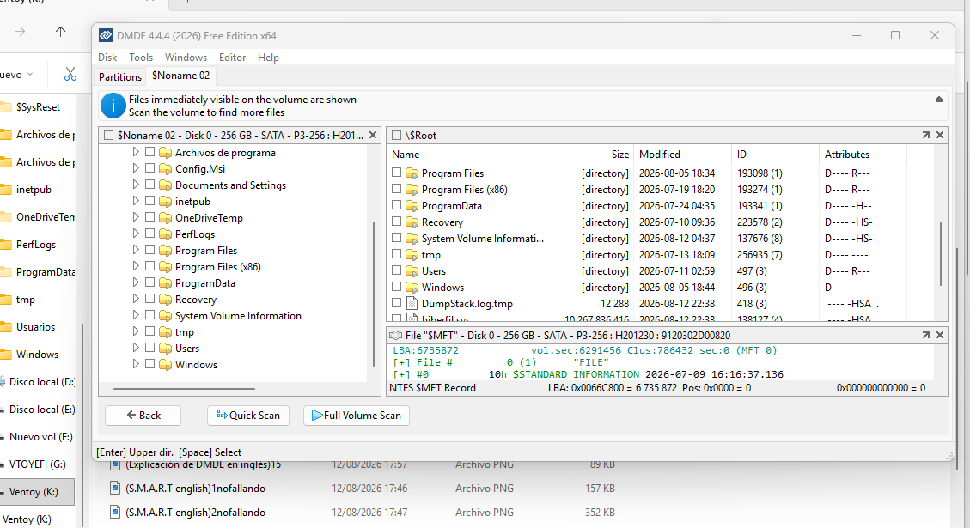
Task: Open the Windows menu
Action: (186, 57)
